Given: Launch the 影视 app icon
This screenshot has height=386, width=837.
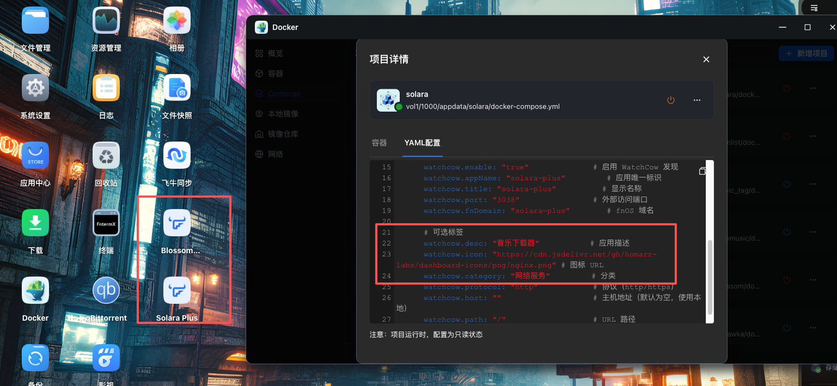Looking at the screenshot, I should point(106,358).
